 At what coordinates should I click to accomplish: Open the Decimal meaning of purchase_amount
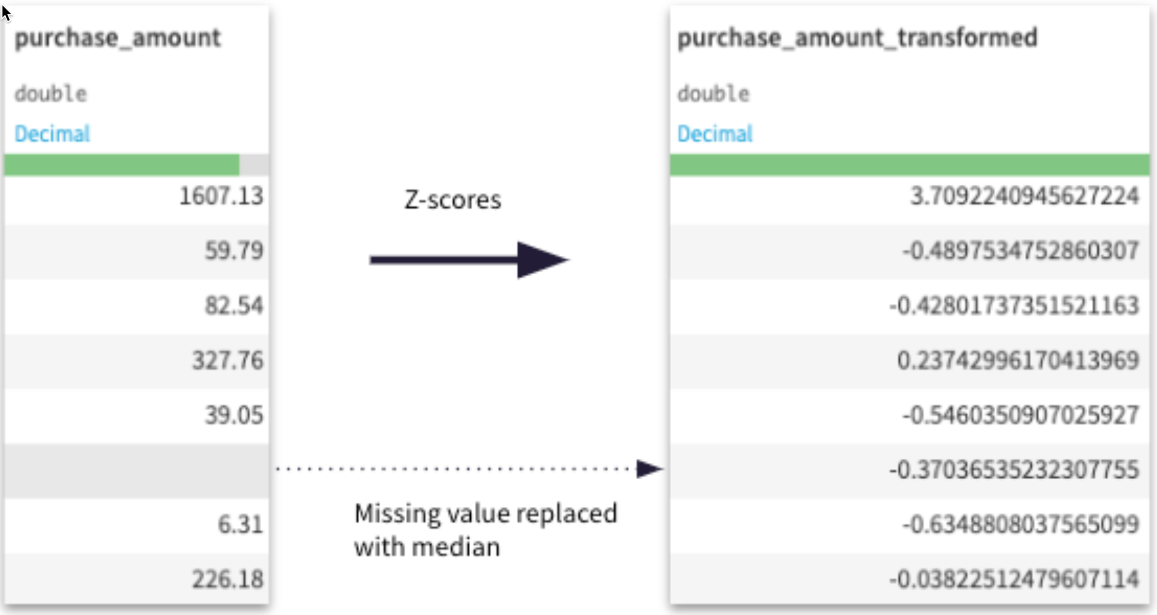[52, 134]
